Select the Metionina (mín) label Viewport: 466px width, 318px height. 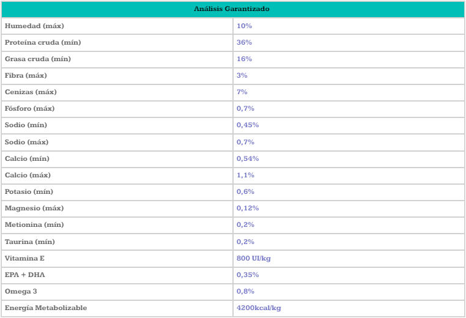34,224
